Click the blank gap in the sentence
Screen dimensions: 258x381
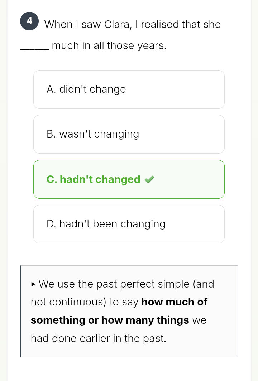pos(35,47)
